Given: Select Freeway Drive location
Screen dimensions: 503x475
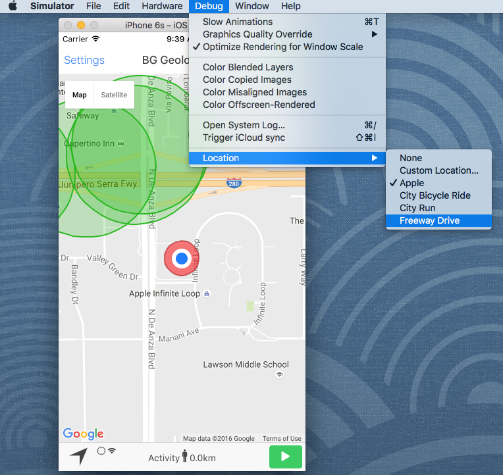Looking at the screenshot, I should point(438,220).
